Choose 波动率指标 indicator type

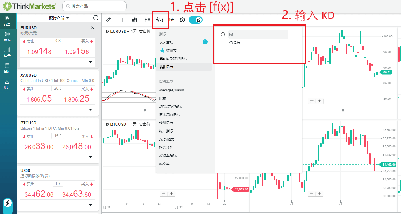point(168,155)
